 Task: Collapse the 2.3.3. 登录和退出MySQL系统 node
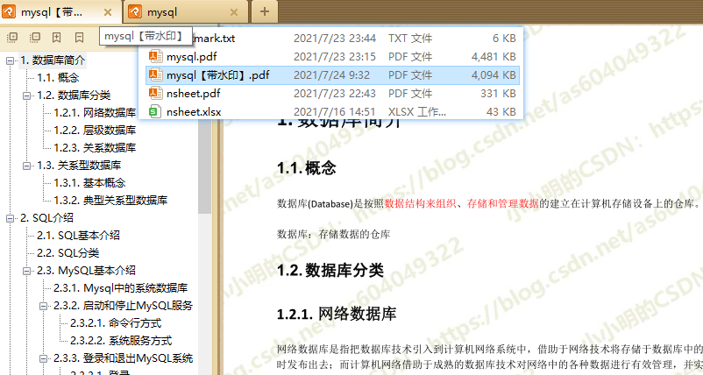click(43, 358)
